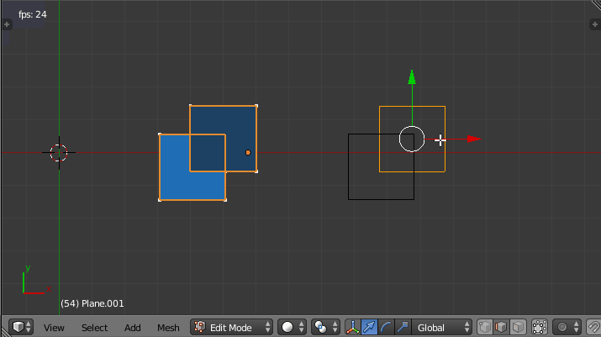Open the Mesh menu
The image size is (601, 337).
pos(168,328)
